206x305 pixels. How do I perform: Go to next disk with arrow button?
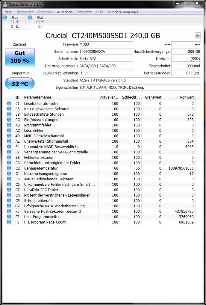pos(198,35)
